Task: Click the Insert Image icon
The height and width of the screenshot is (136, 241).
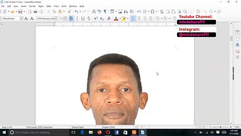Action: pos(120,12)
